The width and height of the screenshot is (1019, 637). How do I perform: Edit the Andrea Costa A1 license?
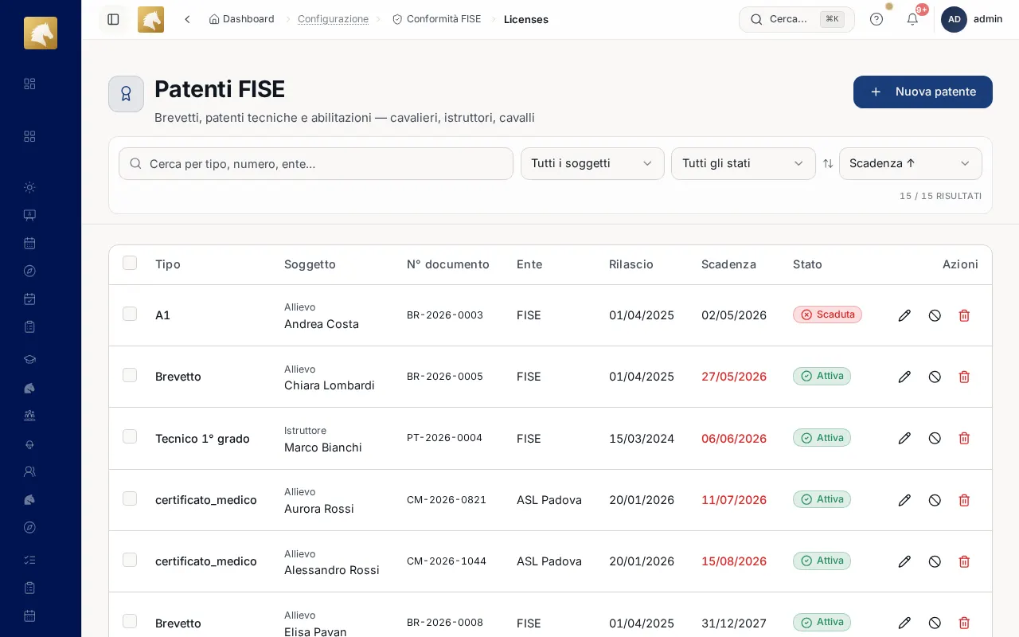point(904,315)
